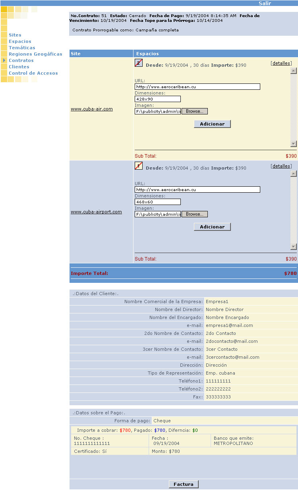Click the Factura button
298x491 pixels.
tap(184, 484)
